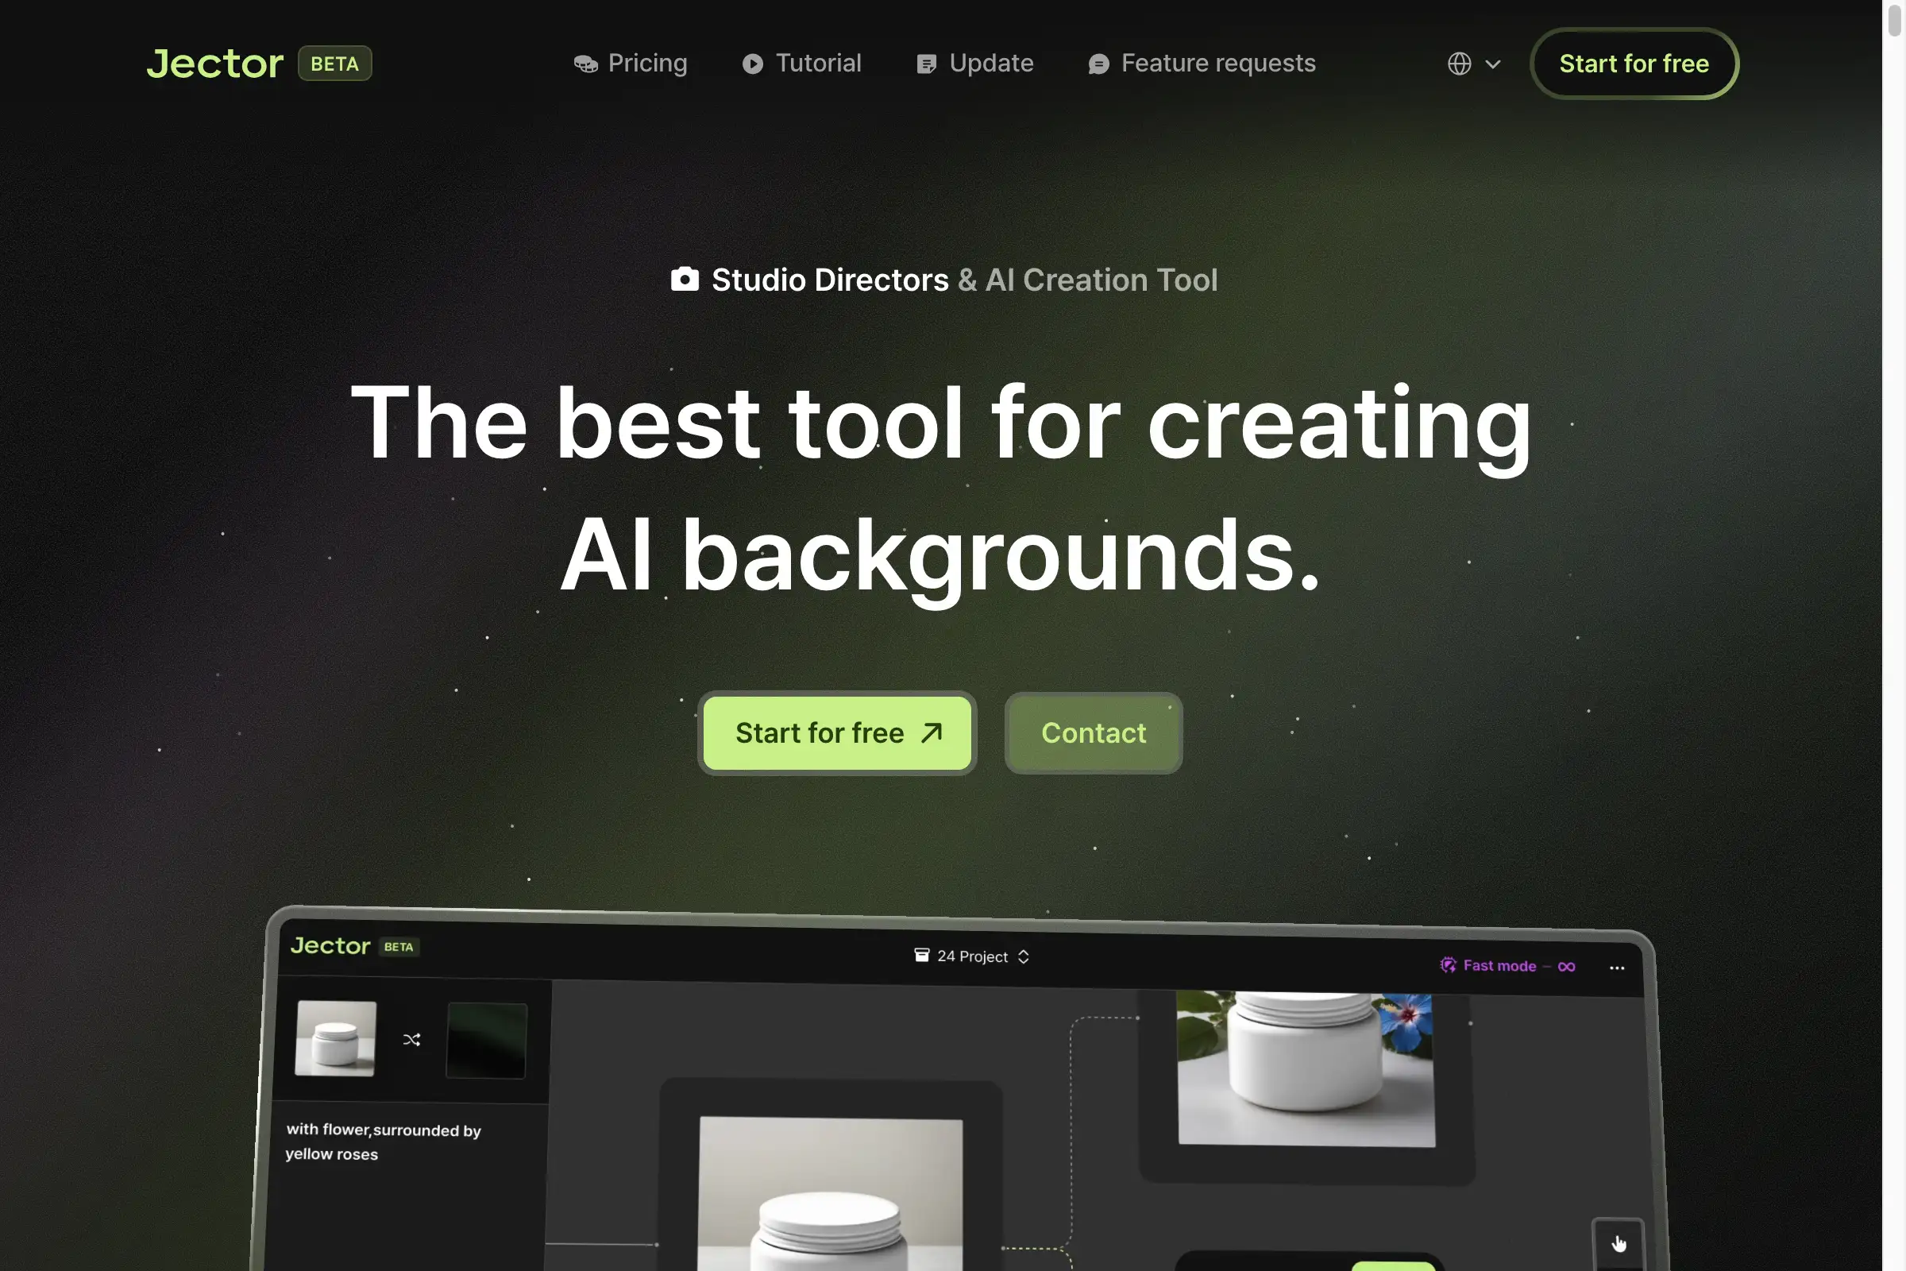Click the purple infinity symbol next to Fast mode
Image resolution: width=1906 pixels, height=1271 pixels.
click(1566, 966)
